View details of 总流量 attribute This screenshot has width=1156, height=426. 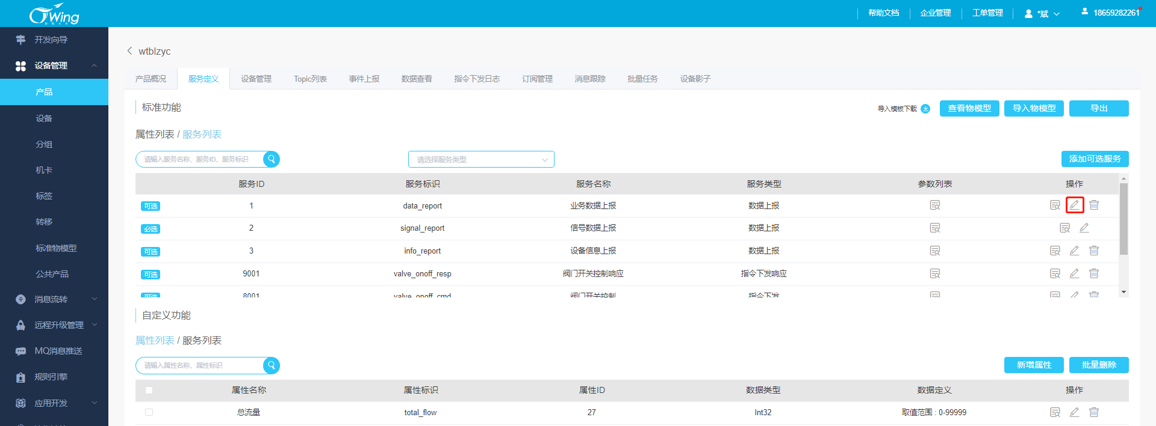[x=1055, y=412]
